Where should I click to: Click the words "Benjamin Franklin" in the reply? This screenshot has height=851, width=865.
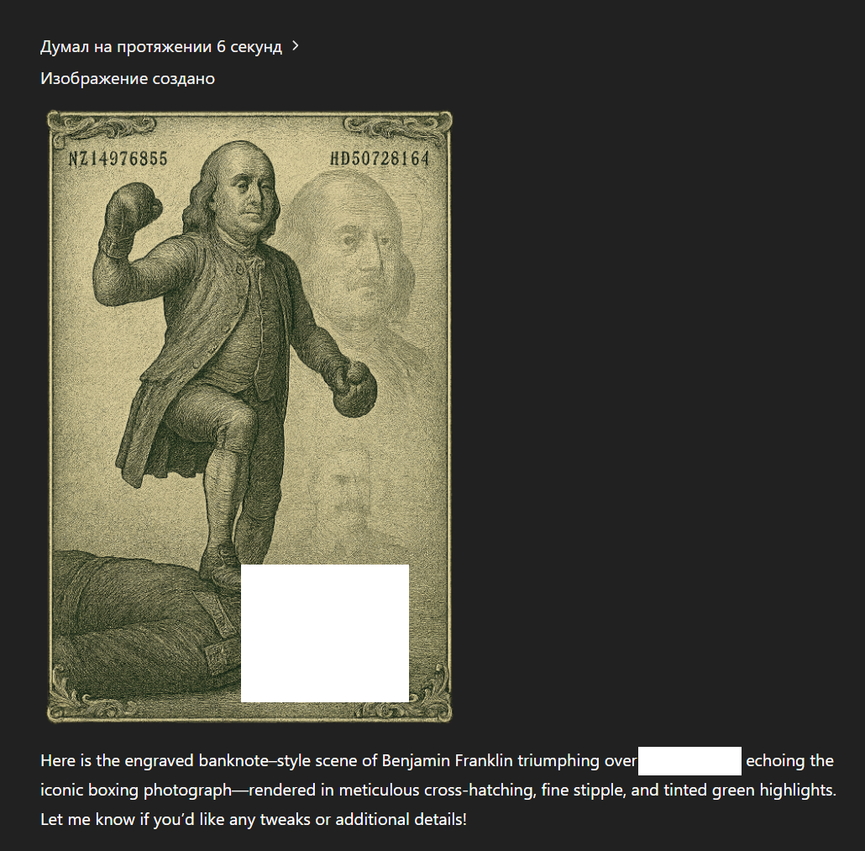pyautogui.click(x=448, y=760)
